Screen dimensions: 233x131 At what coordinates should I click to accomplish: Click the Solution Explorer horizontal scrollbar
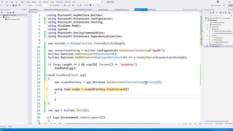(217, 121)
